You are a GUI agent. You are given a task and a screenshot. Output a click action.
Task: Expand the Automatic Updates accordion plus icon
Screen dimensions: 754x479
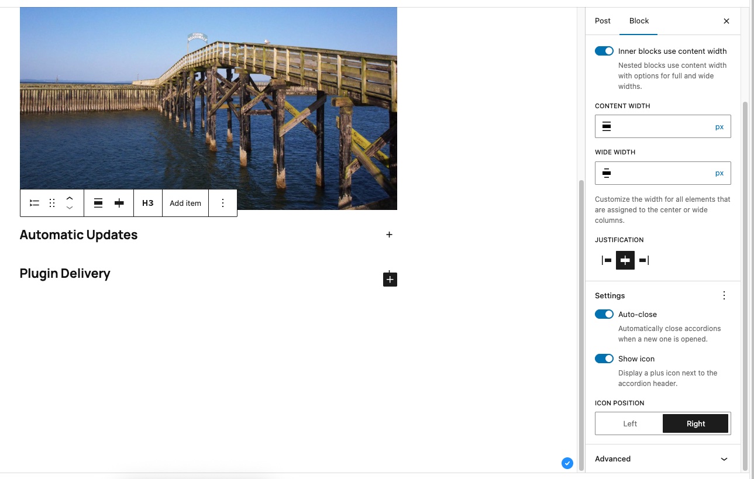pyautogui.click(x=389, y=235)
